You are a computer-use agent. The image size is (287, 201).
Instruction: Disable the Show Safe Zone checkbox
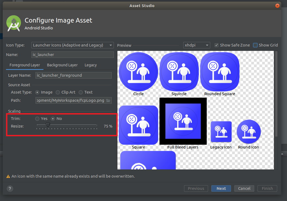[x=217, y=45]
